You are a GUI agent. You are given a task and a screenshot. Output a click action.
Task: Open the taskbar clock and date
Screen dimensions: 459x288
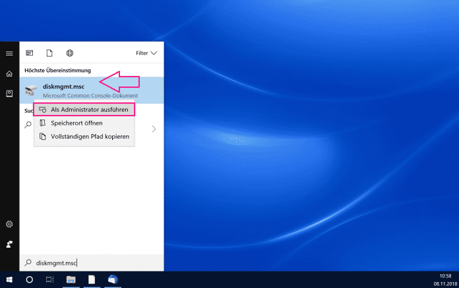443,279
